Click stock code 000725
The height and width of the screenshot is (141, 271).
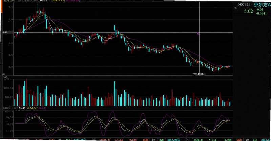tap(244, 5)
